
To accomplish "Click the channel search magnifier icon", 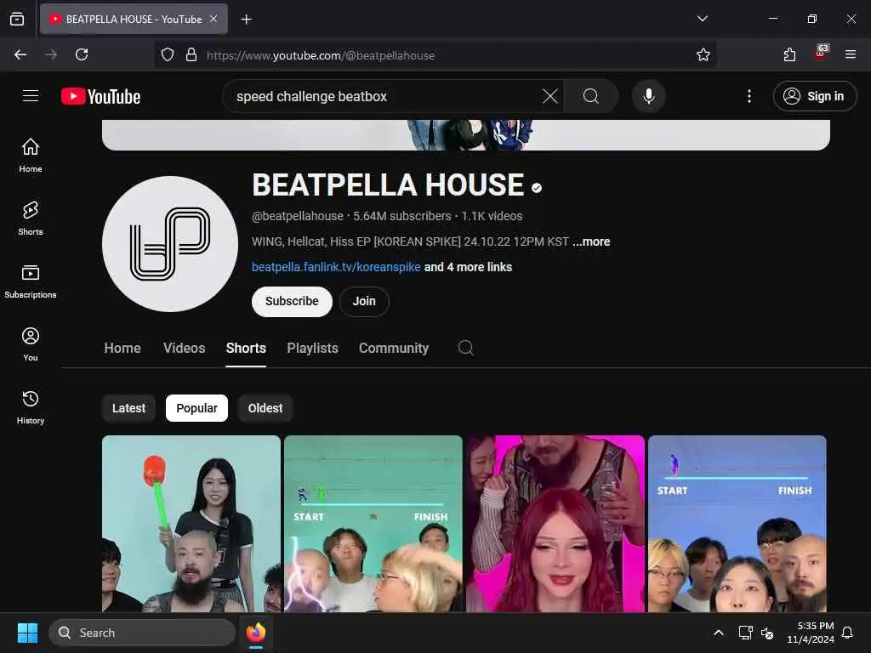I will 465,348.
